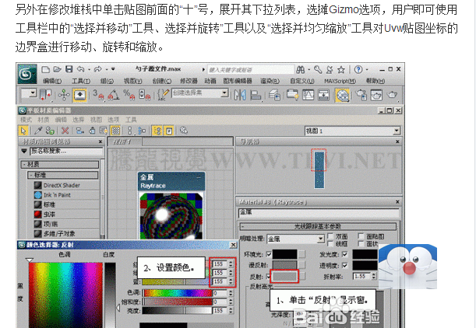Open the Tools (工具) menu in the main menu bar
Screen dimensions: 476x328
click(81, 81)
